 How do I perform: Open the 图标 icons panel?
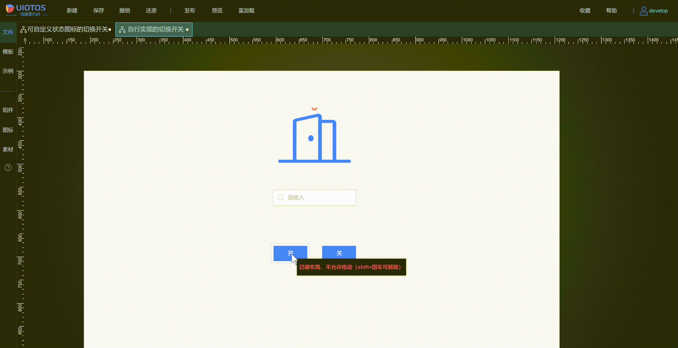tap(8, 130)
